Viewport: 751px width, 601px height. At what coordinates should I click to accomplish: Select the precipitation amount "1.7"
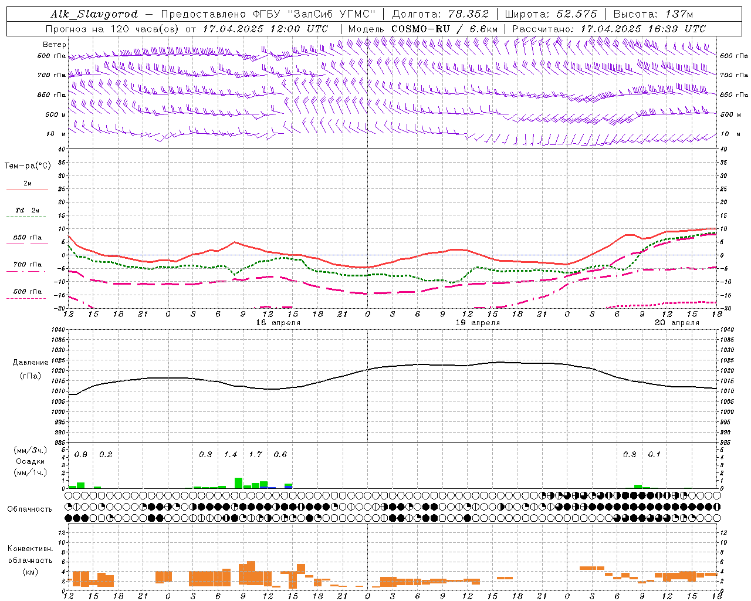255,455
